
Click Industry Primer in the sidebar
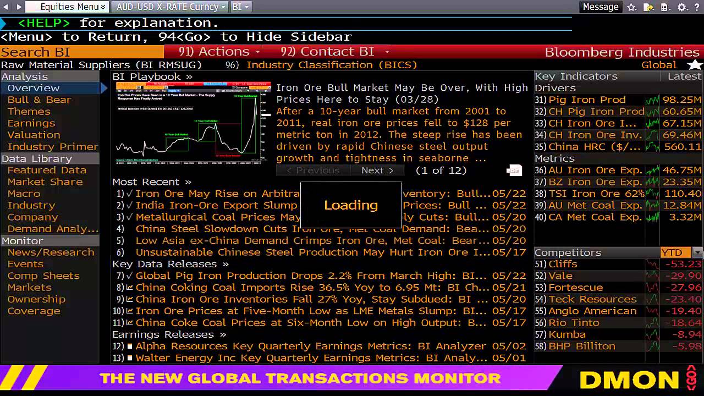click(x=53, y=147)
